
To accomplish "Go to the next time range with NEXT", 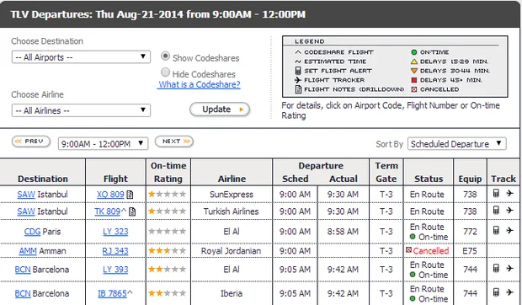I will [x=174, y=142].
